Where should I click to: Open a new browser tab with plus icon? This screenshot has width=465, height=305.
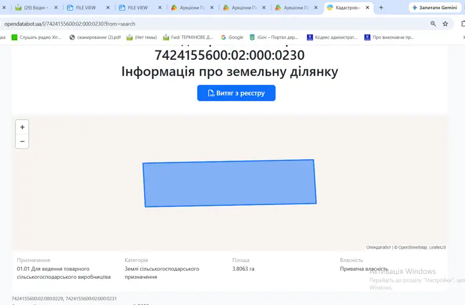tap(381, 8)
